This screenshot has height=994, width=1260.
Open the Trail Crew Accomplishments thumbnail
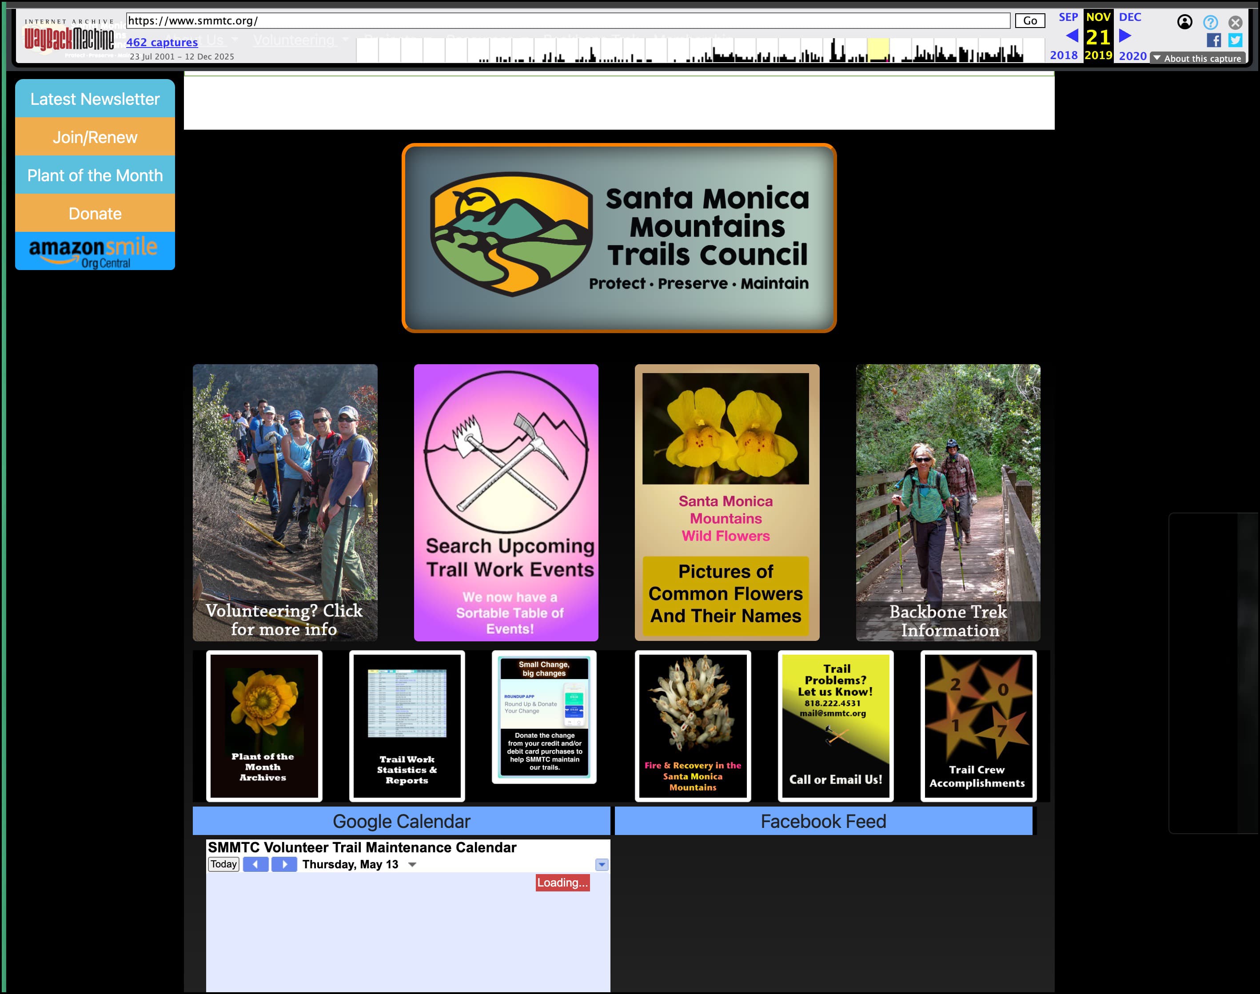(x=978, y=726)
